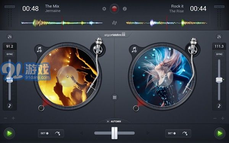Decrease left deck tempo with minus button
Viewport: 229px width, 143px height.
point(6,118)
